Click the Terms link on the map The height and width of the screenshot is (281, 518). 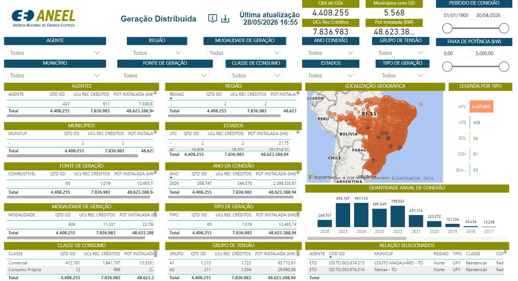point(428,178)
